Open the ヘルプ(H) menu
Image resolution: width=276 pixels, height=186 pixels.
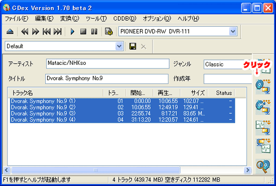[188, 19]
